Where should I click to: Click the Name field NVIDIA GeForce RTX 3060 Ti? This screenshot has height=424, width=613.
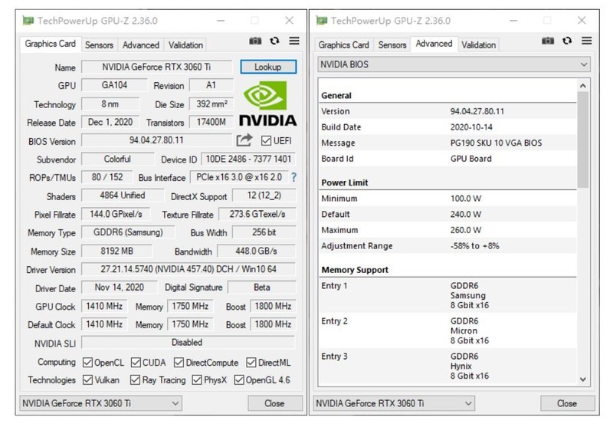[x=156, y=67]
